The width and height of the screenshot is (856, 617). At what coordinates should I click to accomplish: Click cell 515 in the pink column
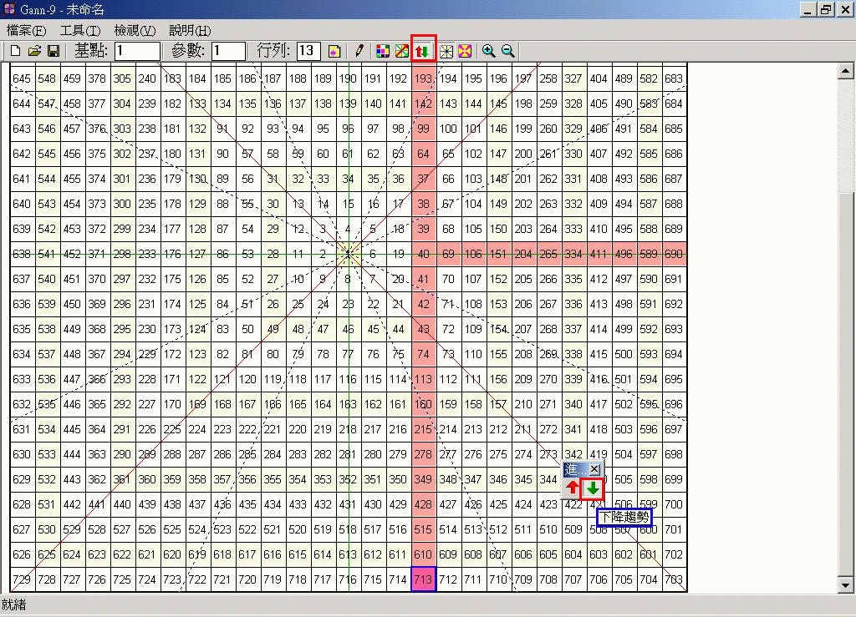pyautogui.click(x=423, y=530)
